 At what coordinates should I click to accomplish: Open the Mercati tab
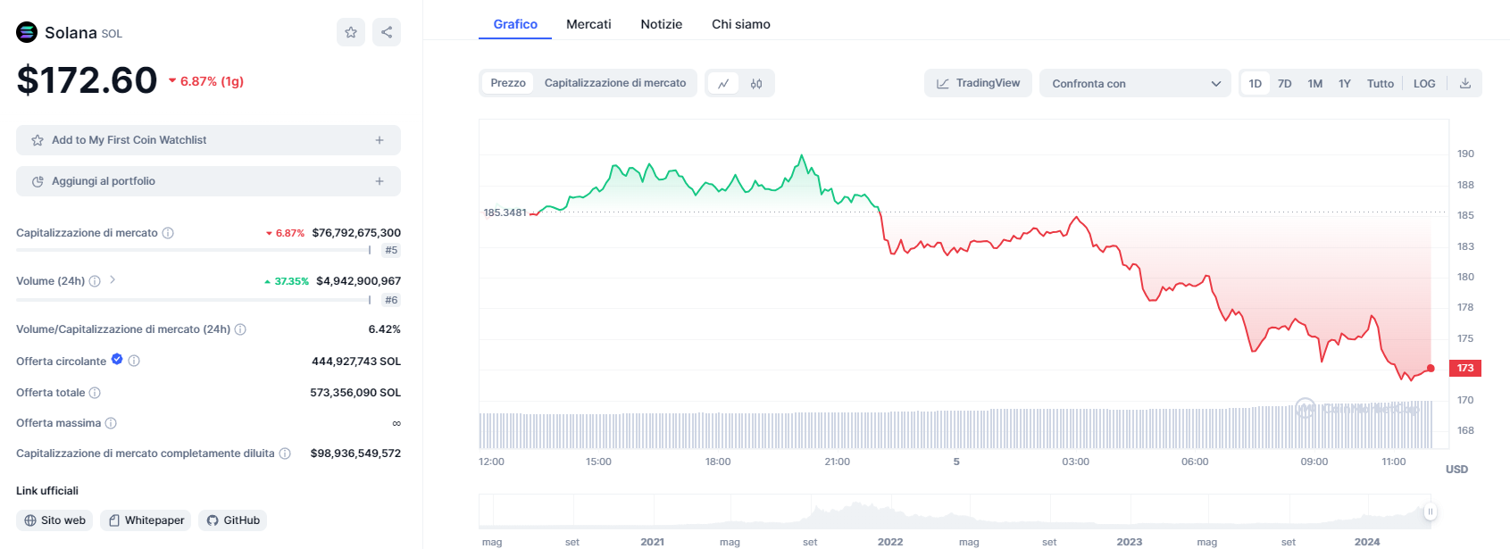[588, 24]
